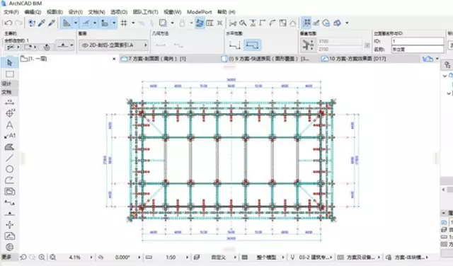Select the pick-up parameters eyedropper icon
The width and height of the screenshot is (453, 266).
click(42, 23)
